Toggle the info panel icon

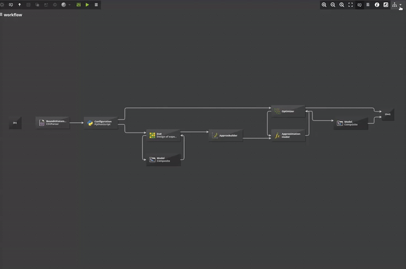(377, 5)
